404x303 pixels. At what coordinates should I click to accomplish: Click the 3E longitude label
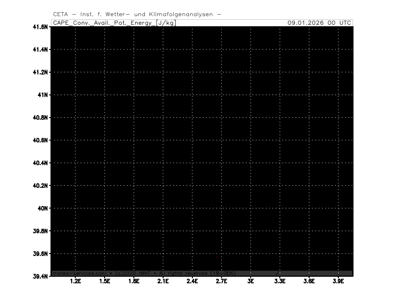pos(250,281)
